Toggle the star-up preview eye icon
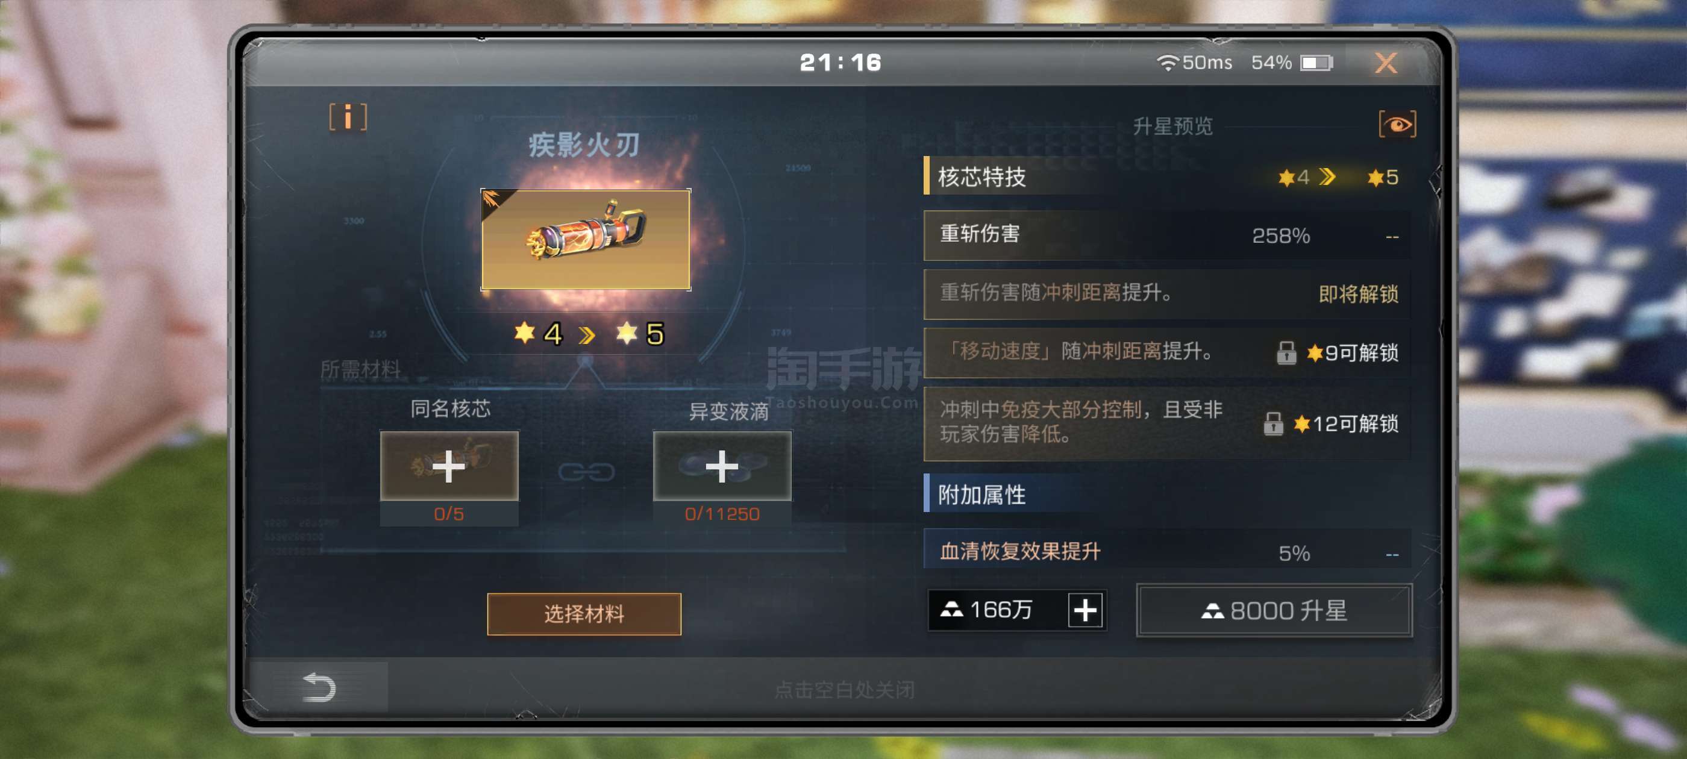Viewport: 1687px width, 759px height. pos(1397,123)
